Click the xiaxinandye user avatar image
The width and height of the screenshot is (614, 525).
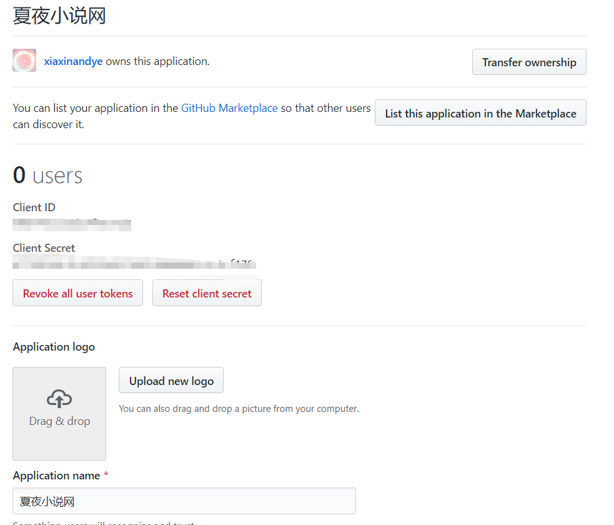pyautogui.click(x=24, y=61)
